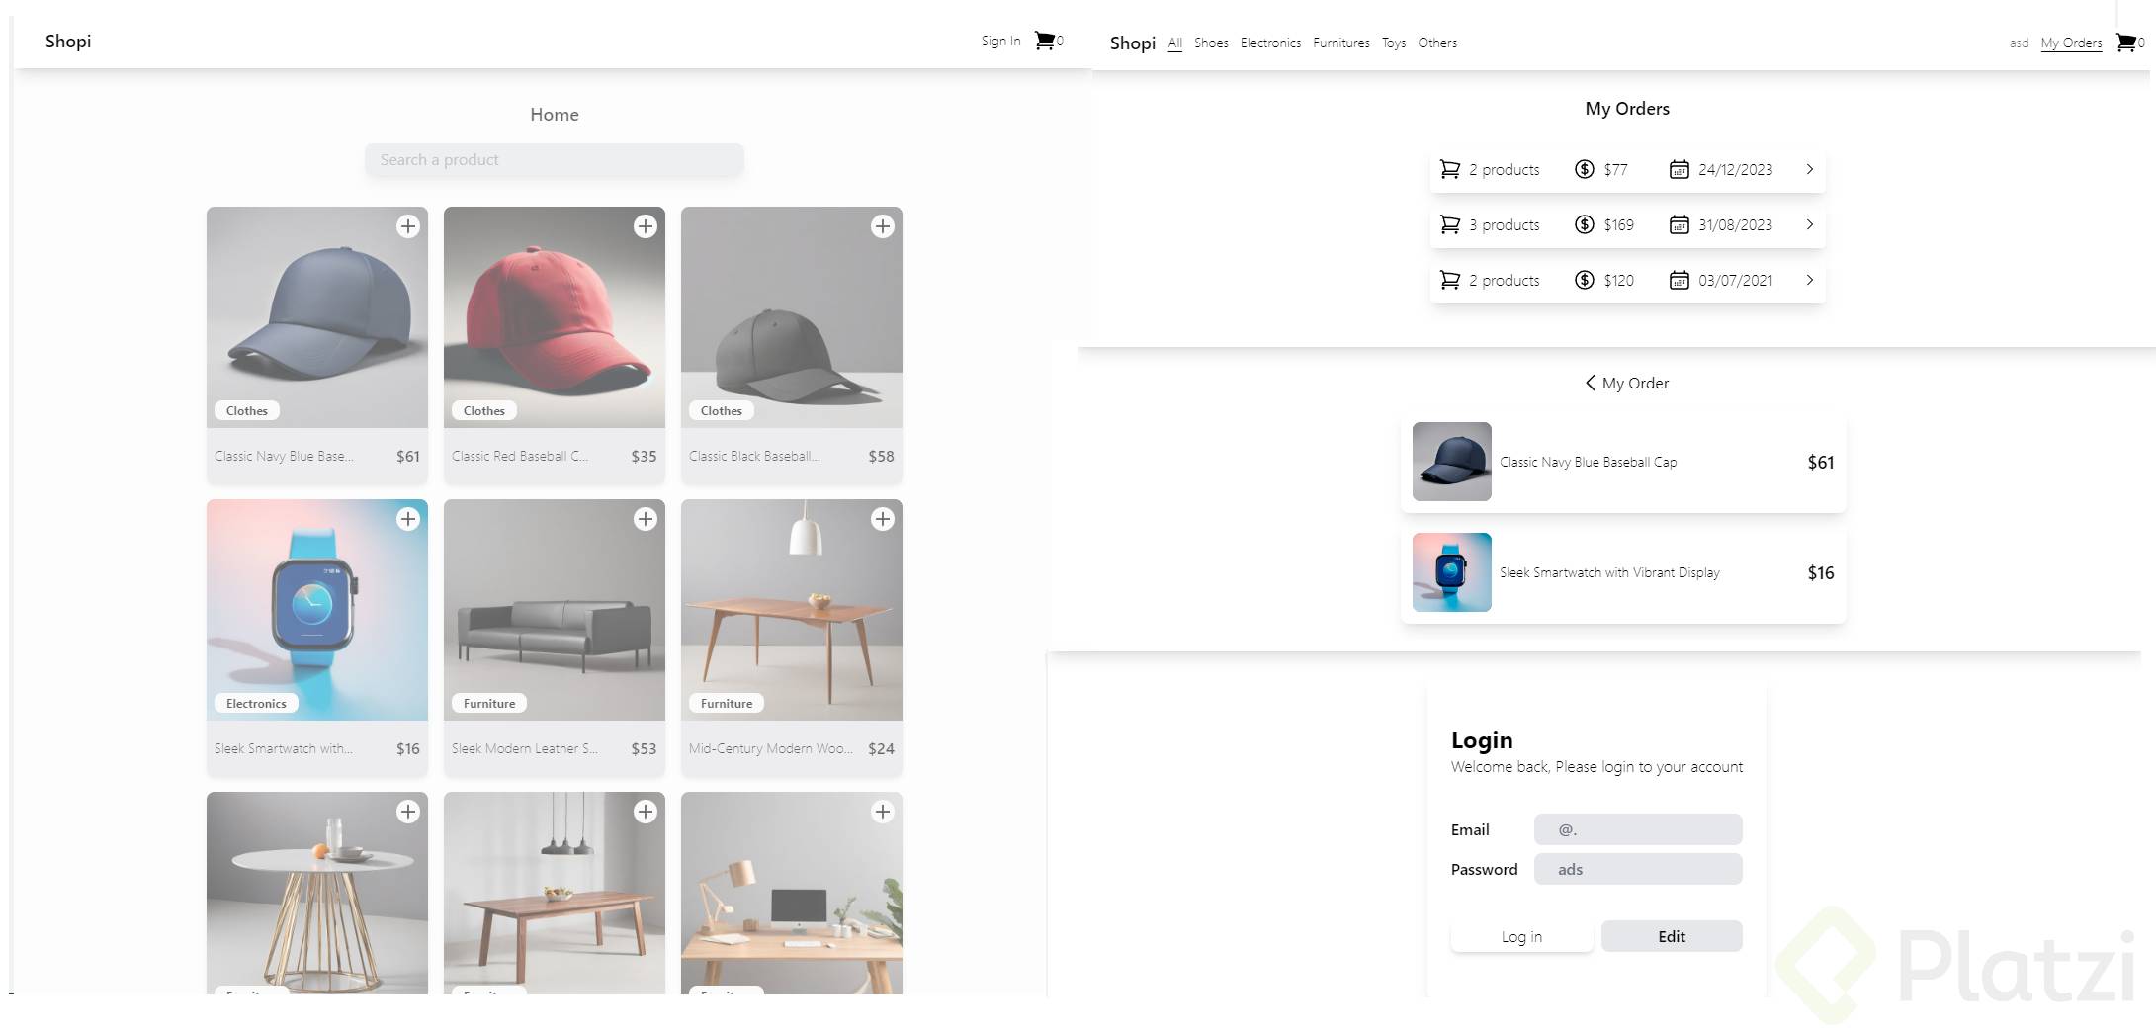
Task: Add Classic Black Baseball Cap to cart
Action: click(883, 226)
